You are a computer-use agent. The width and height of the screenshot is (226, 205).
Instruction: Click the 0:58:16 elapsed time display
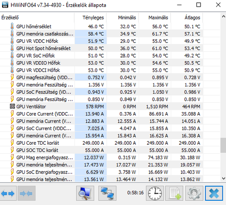coord(135,193)
